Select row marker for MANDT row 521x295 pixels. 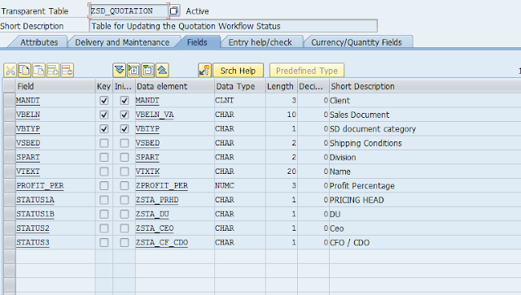pos(9,100)
